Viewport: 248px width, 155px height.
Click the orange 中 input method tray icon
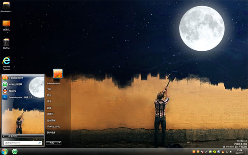point(194,152)
